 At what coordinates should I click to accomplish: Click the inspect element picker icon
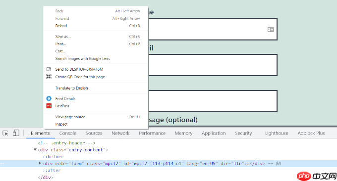(5, 133)
